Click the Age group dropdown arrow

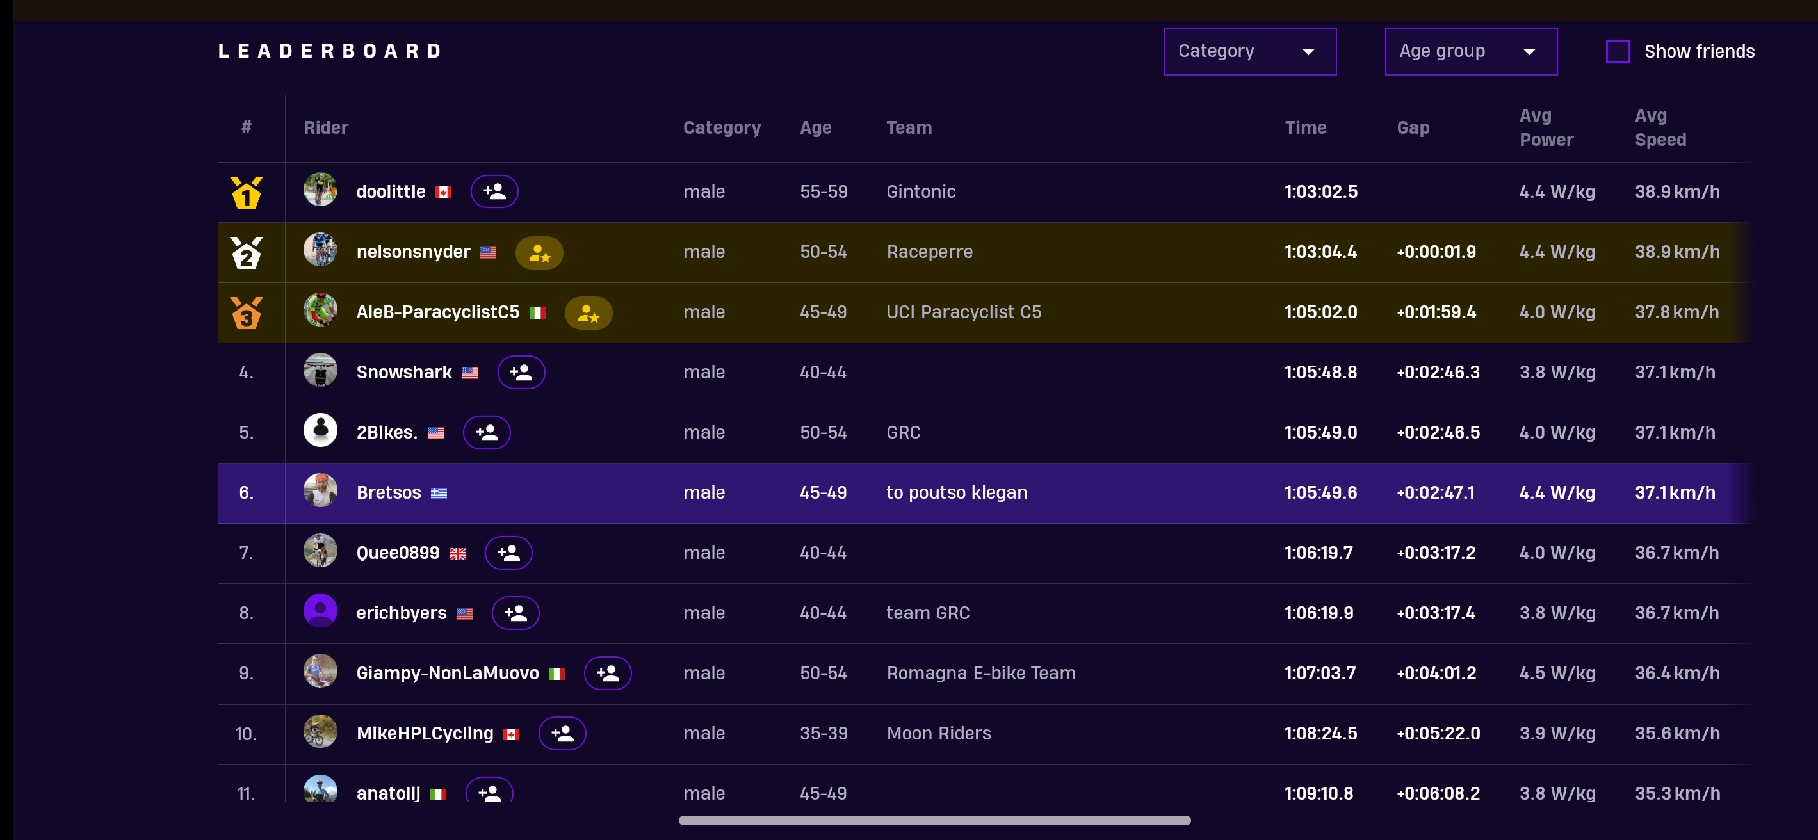1529,51
